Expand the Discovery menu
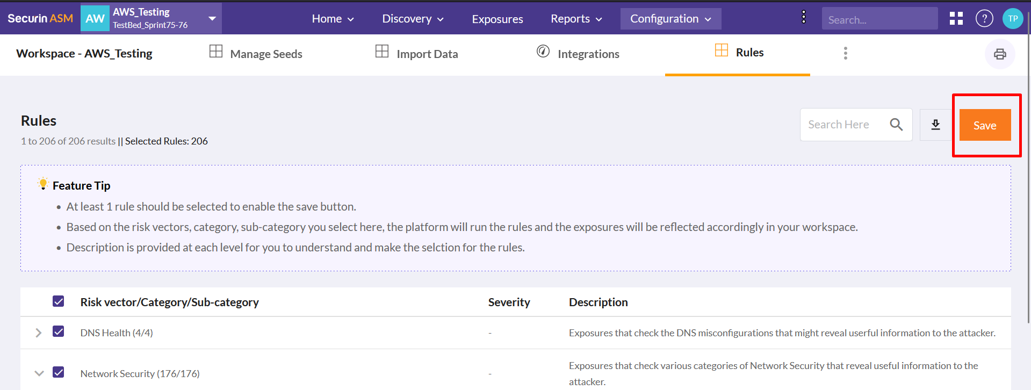This screenshot has height=390, width=1031. pyautogui.click(x=413, y=19)
